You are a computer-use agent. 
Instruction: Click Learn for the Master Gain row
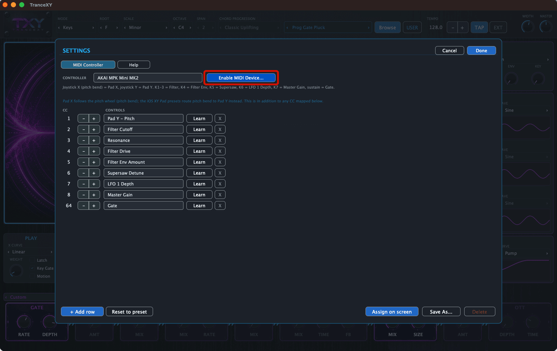[199, 195]
